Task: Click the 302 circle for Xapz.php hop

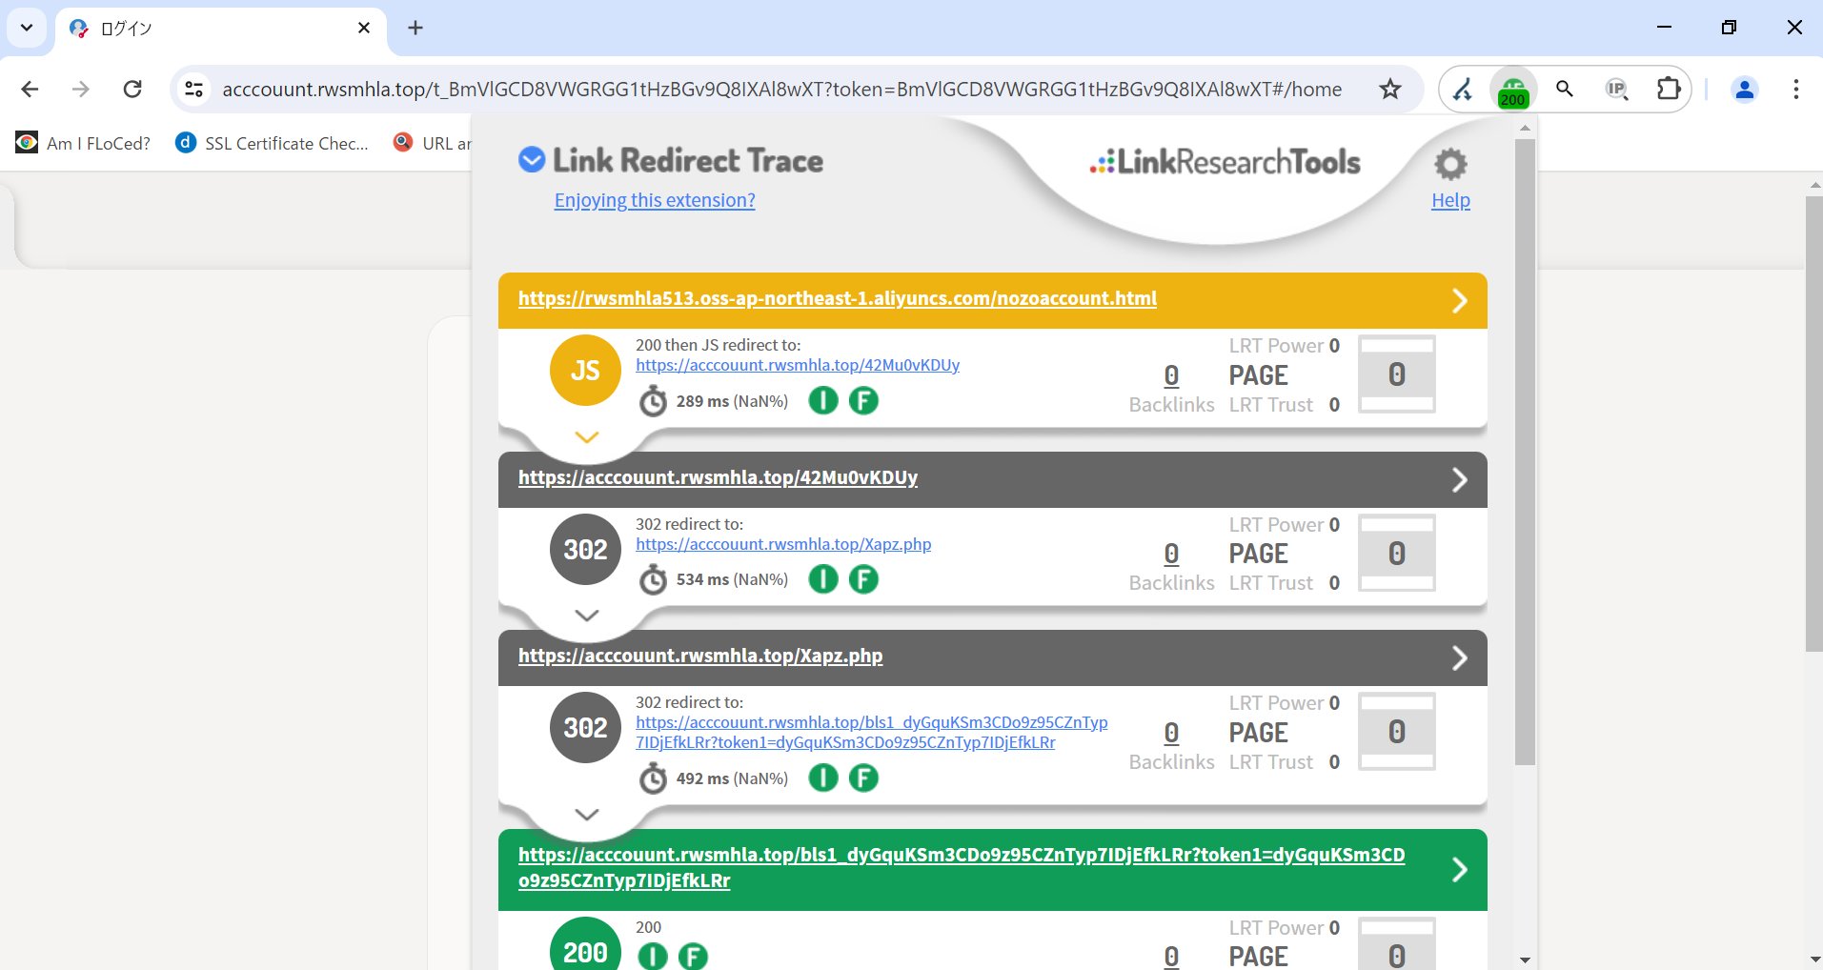Action: pyautogui.click(x=585, y=728)
